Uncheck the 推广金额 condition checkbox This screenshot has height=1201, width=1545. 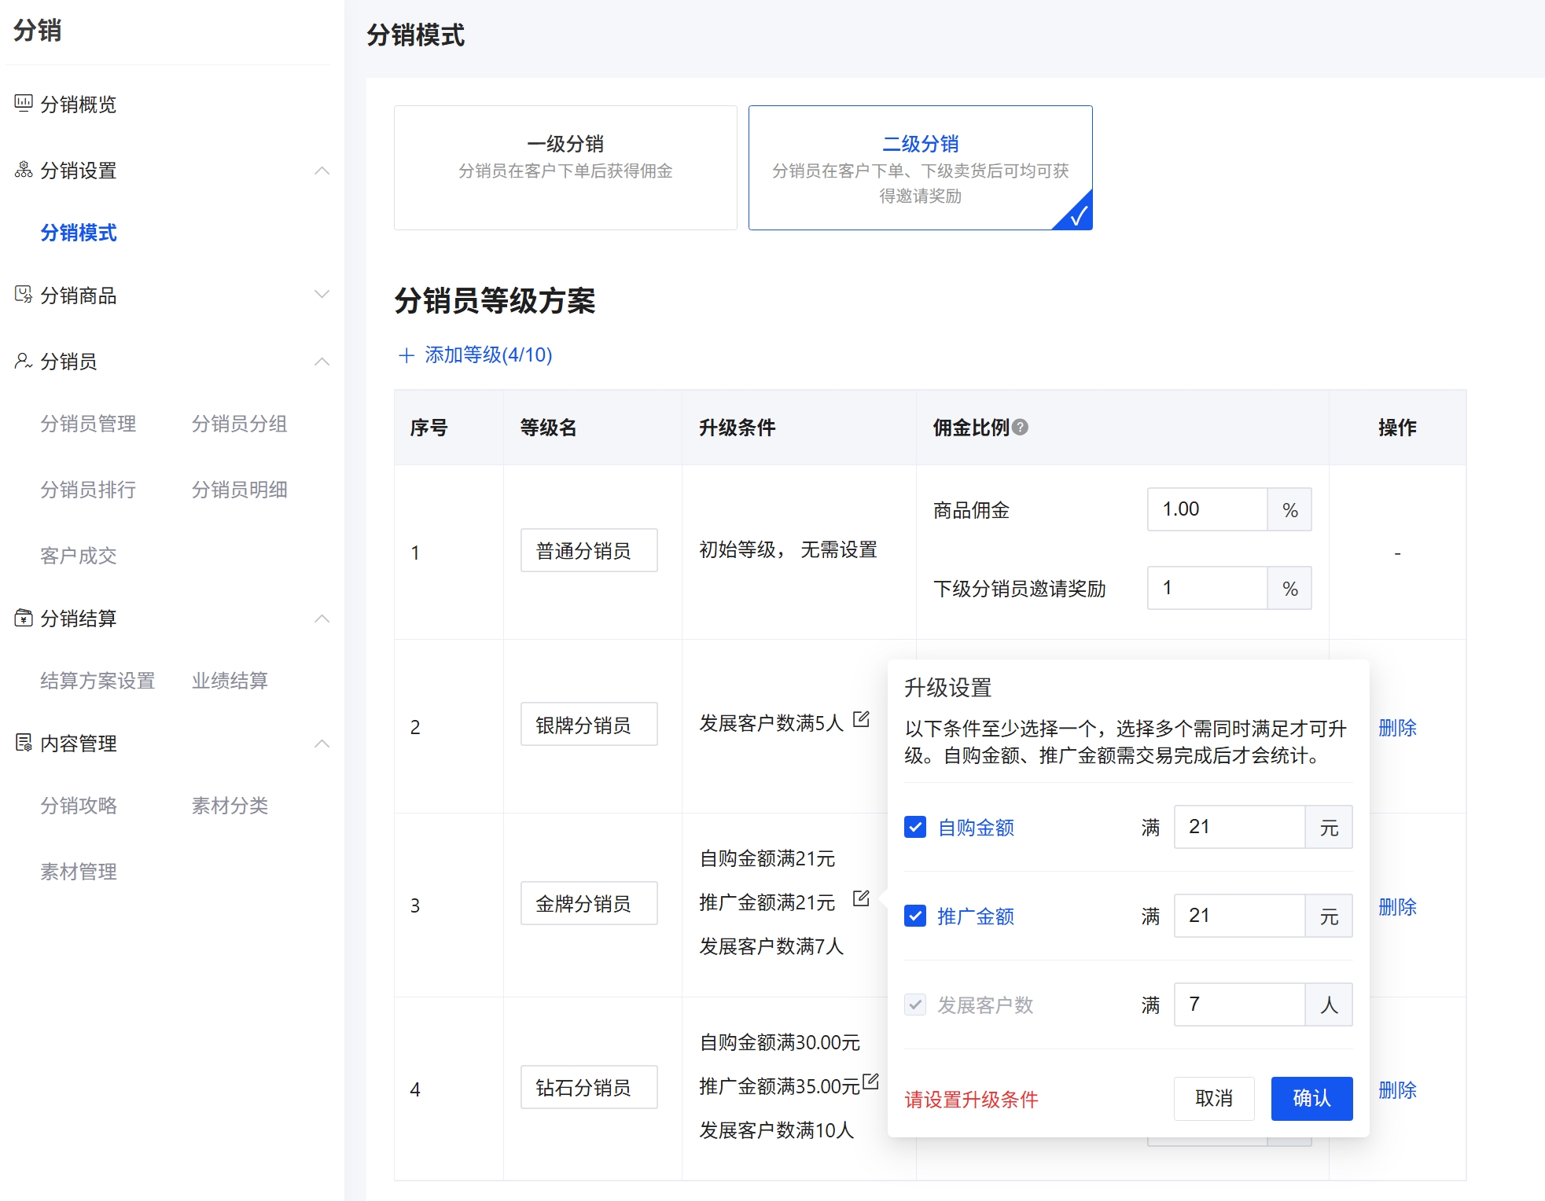click(x=914, y=916)
